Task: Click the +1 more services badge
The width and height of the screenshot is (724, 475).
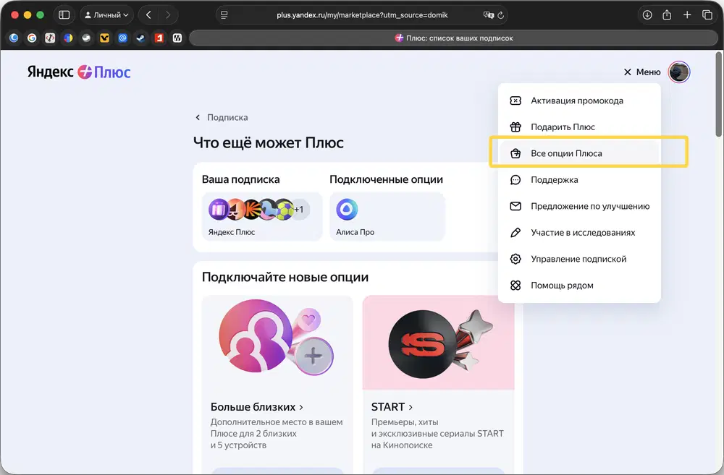Action: pos(299,210)
